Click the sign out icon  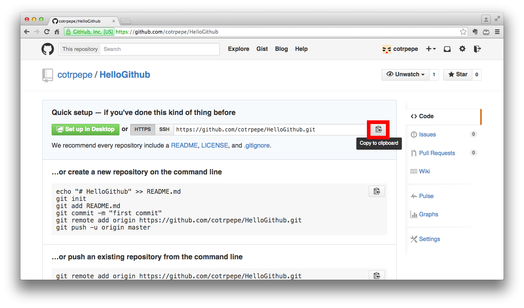click(477, 49)
